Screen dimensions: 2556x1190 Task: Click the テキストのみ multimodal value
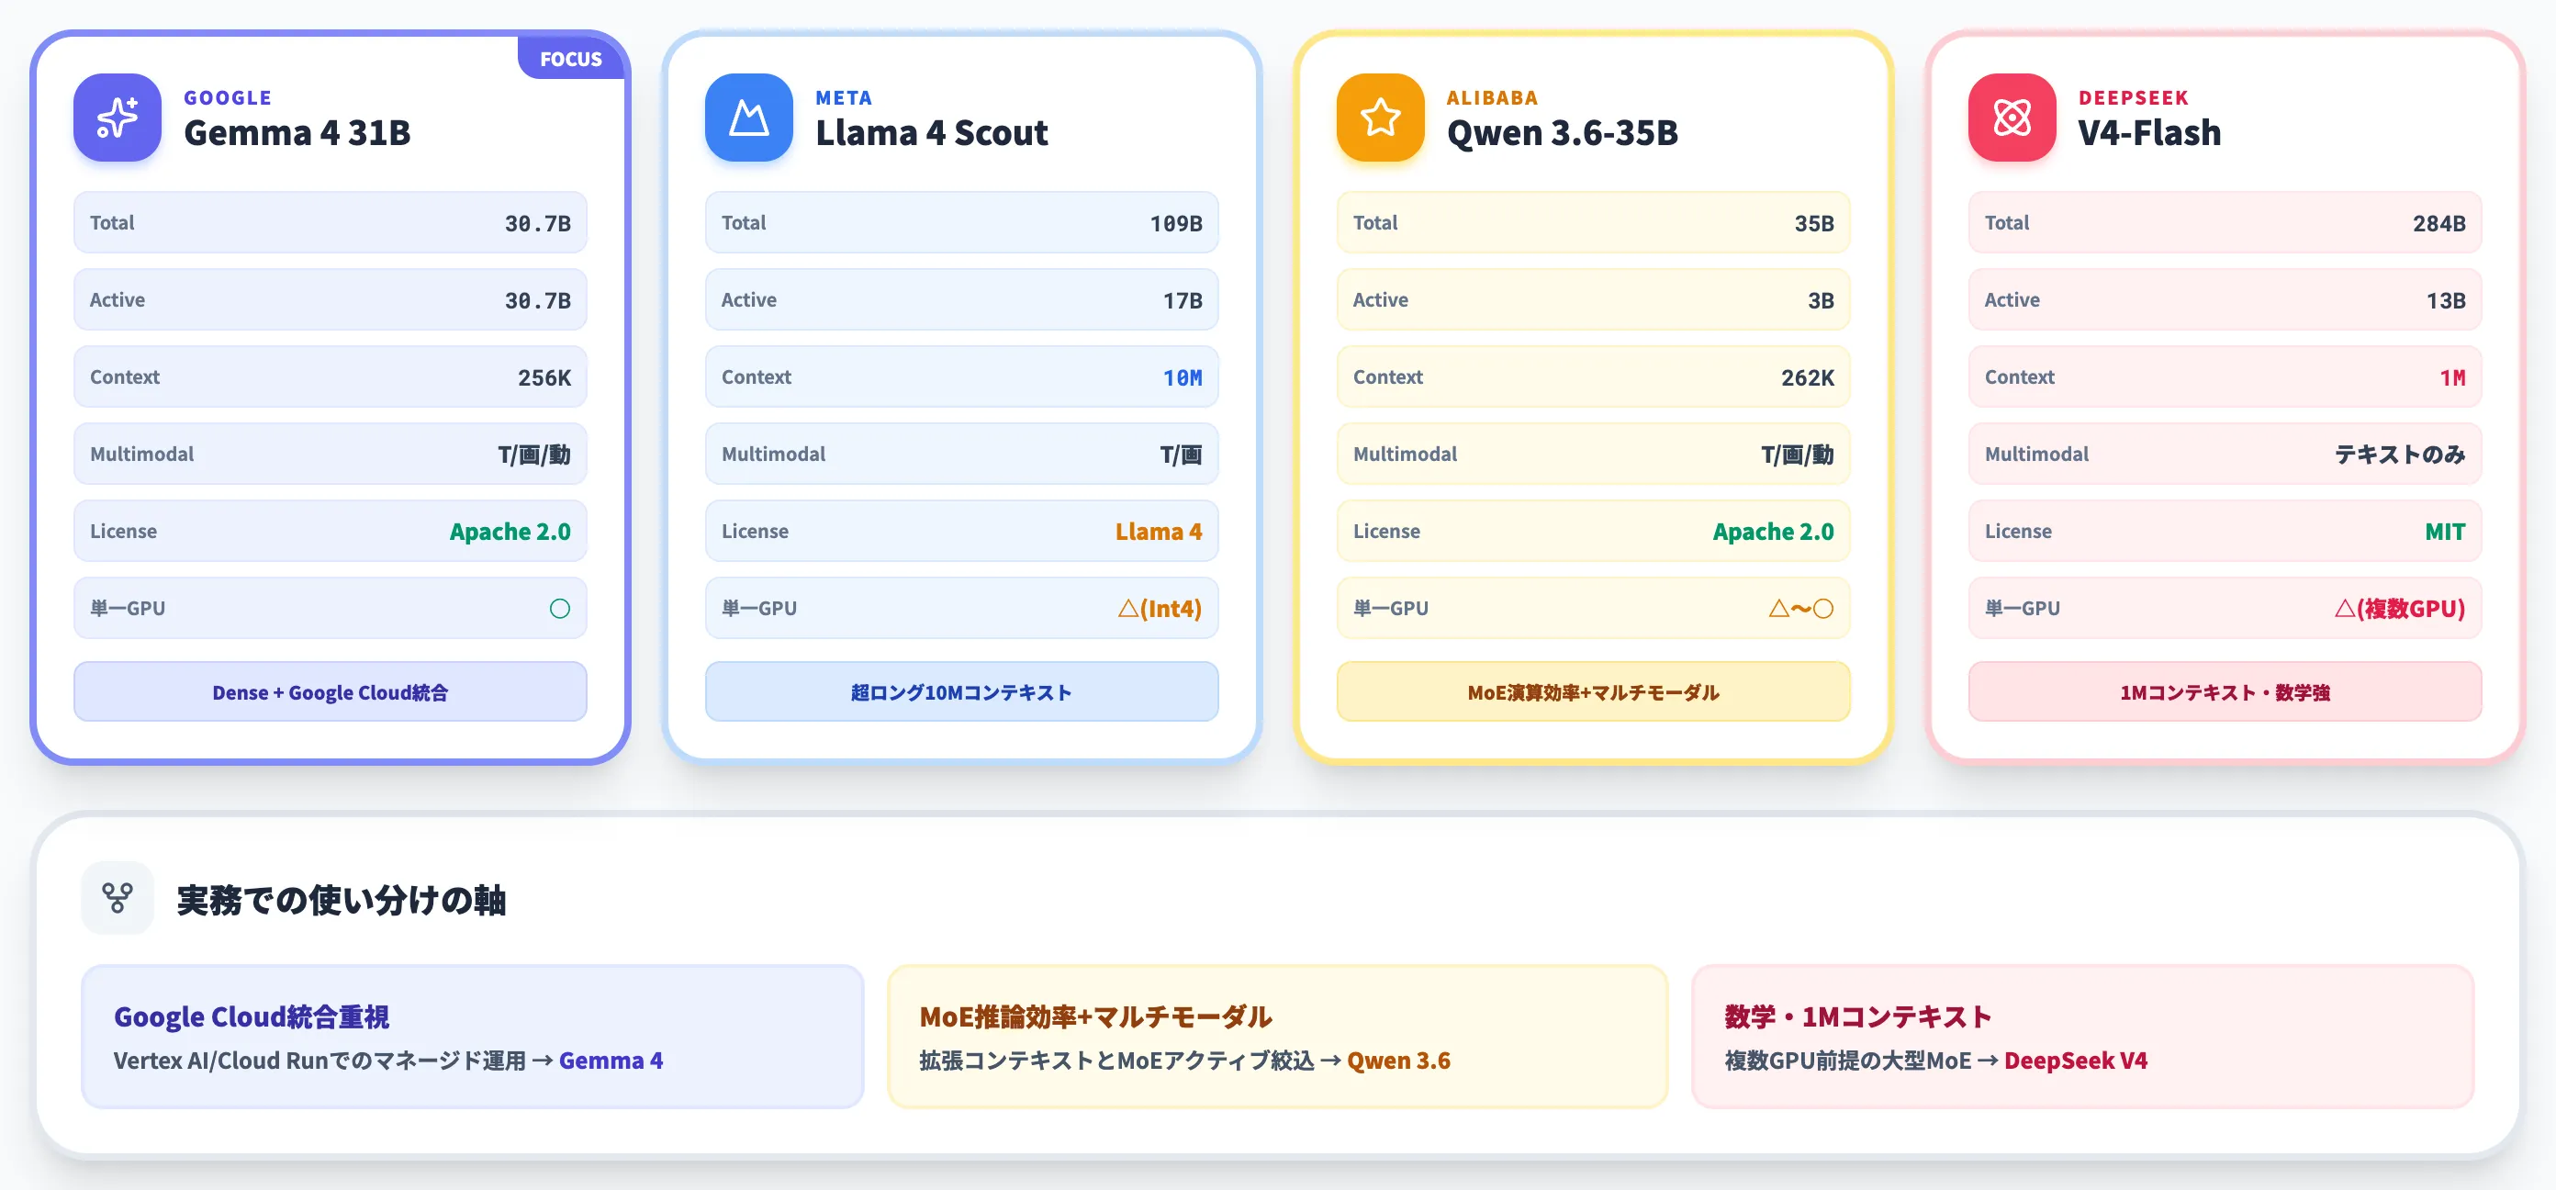coord(2399,455)
